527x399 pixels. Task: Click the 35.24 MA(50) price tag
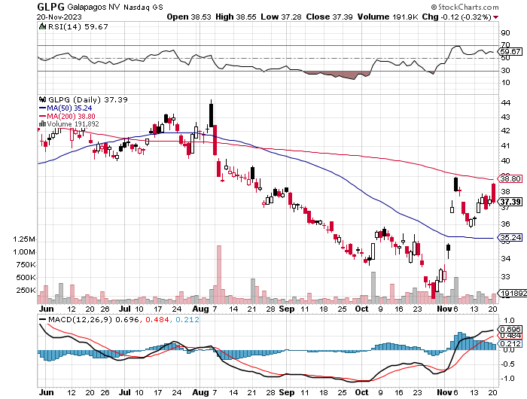click(510, 238)
